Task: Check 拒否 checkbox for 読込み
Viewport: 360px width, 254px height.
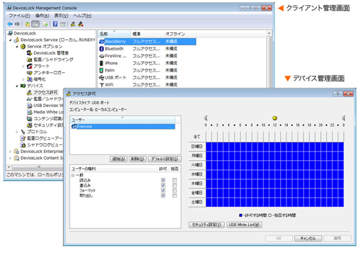Action: tap(175, 180)
